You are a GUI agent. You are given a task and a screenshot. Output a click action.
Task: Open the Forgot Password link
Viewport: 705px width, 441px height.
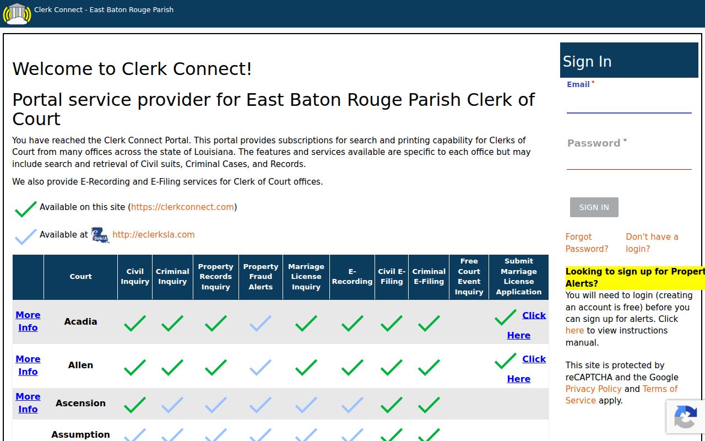587,243
